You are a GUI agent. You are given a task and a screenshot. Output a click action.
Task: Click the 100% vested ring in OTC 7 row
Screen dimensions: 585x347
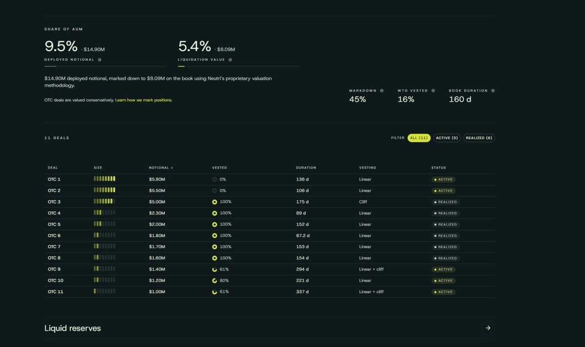pos(214,247)
